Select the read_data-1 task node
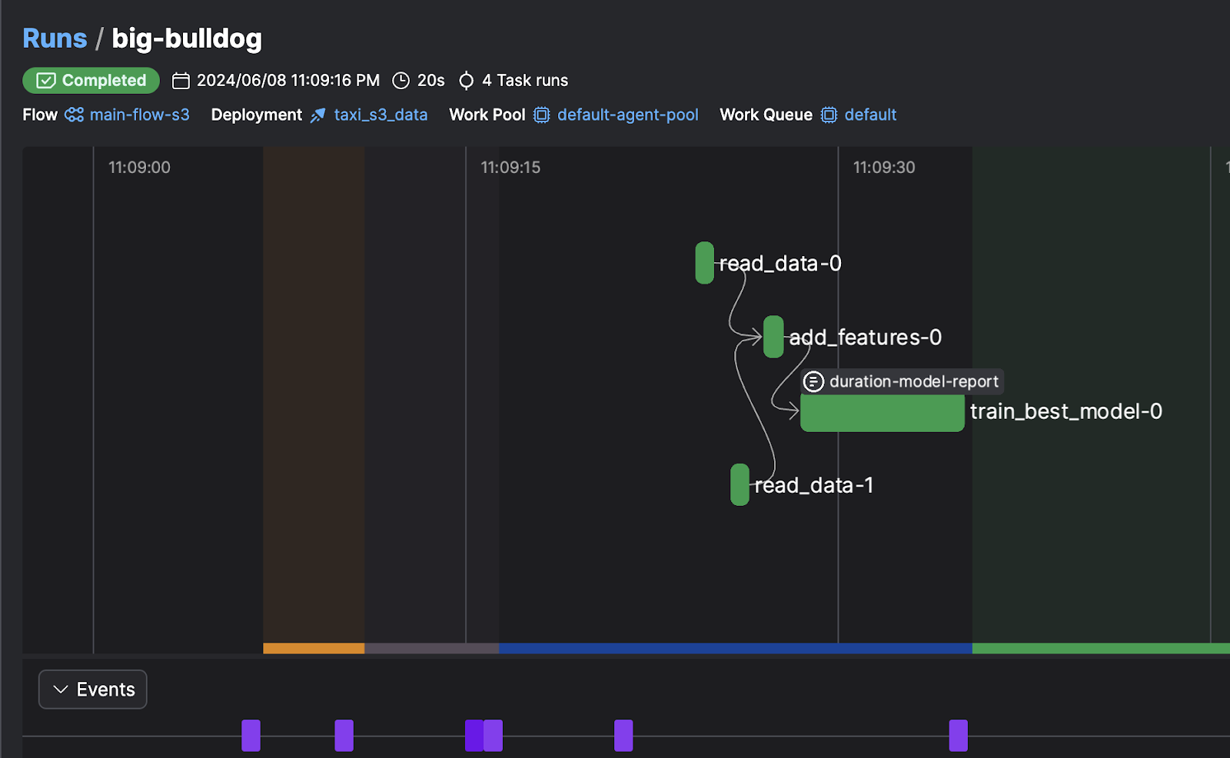1230x758 pixels. 740,484
